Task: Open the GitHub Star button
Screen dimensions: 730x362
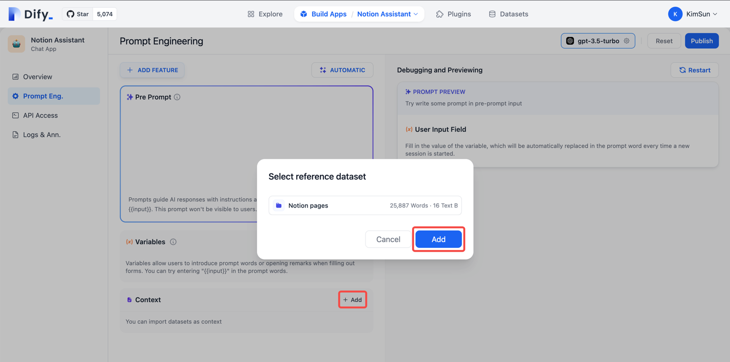Action: pos(77,14)
